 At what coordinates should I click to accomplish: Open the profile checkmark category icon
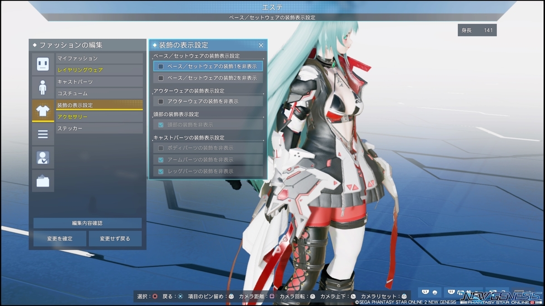point(43,157)
